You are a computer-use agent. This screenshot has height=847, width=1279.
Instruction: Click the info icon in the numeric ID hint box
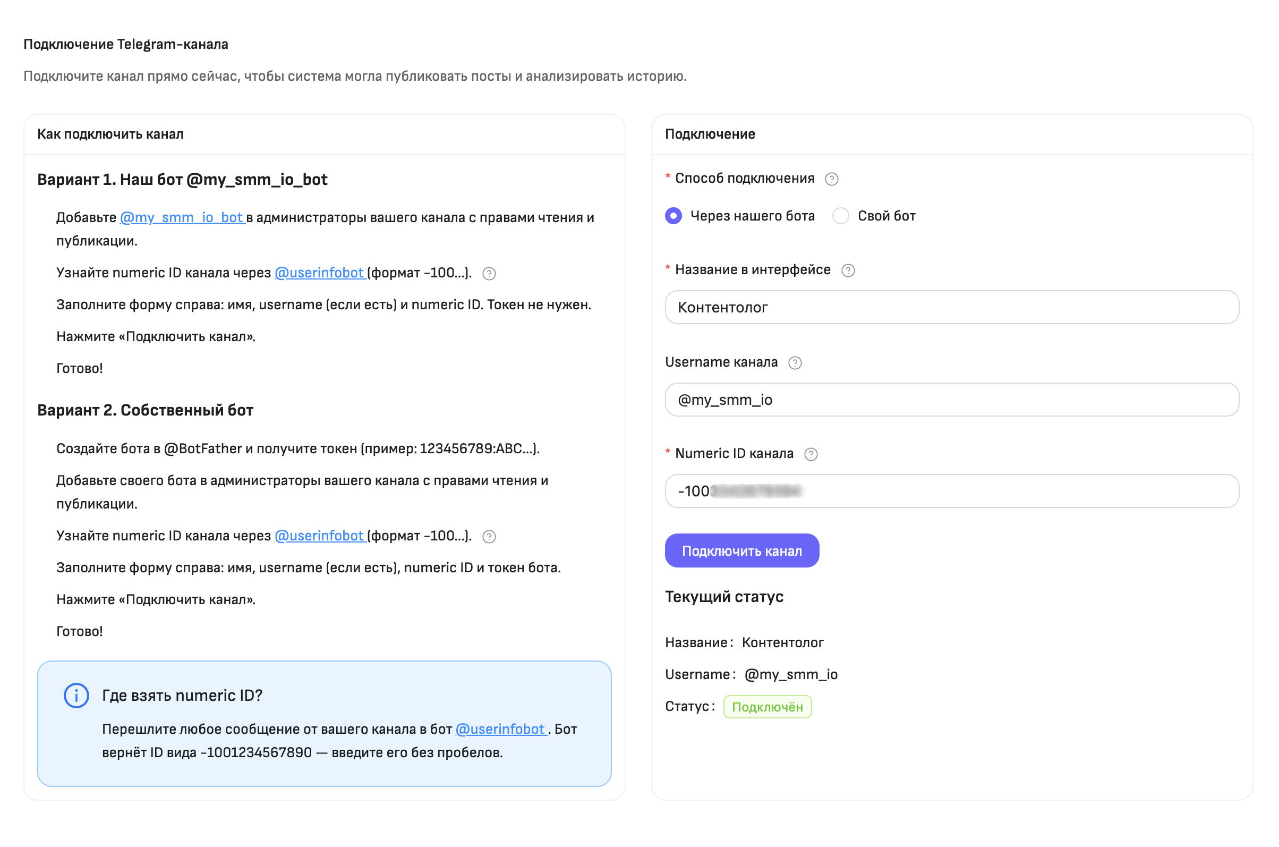click(x=76, y=696)
